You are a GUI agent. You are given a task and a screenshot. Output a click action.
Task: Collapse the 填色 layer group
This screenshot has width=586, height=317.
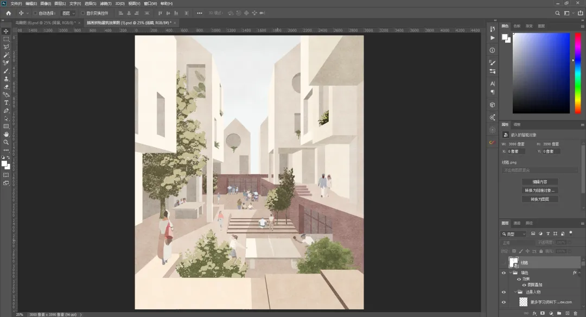(x=511, y=272)
